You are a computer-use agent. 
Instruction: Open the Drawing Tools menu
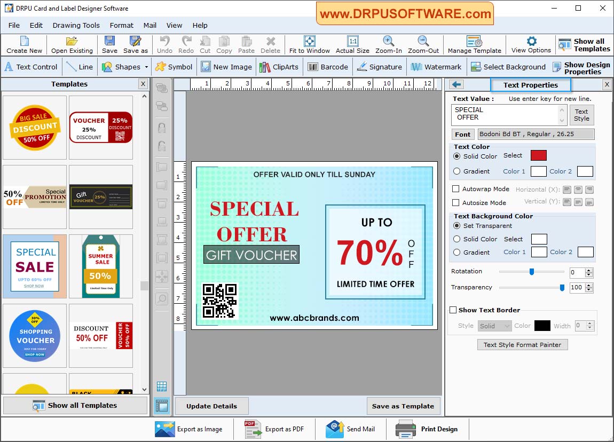(x=76, y=25)
